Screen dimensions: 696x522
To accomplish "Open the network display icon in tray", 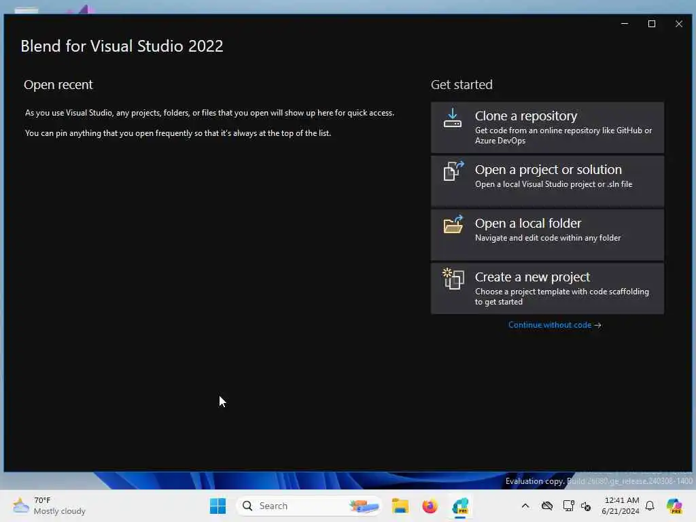I will coord(569,506).
